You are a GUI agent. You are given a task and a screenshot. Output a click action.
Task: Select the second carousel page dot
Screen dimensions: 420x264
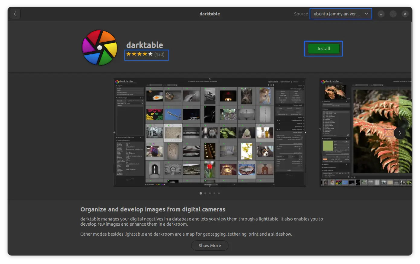tap(205, 193)
